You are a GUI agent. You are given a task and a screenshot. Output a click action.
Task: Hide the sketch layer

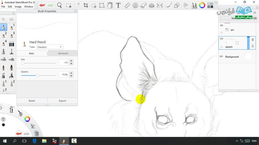[x=221, y=39]
